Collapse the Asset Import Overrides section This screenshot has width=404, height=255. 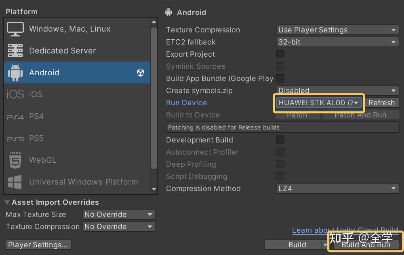click(7, 202)
